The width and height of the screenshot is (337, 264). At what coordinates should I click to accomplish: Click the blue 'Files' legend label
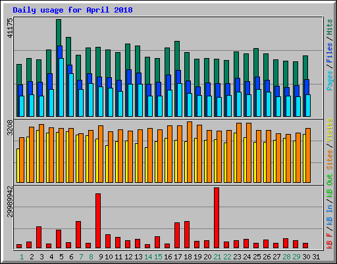[330, 53]
